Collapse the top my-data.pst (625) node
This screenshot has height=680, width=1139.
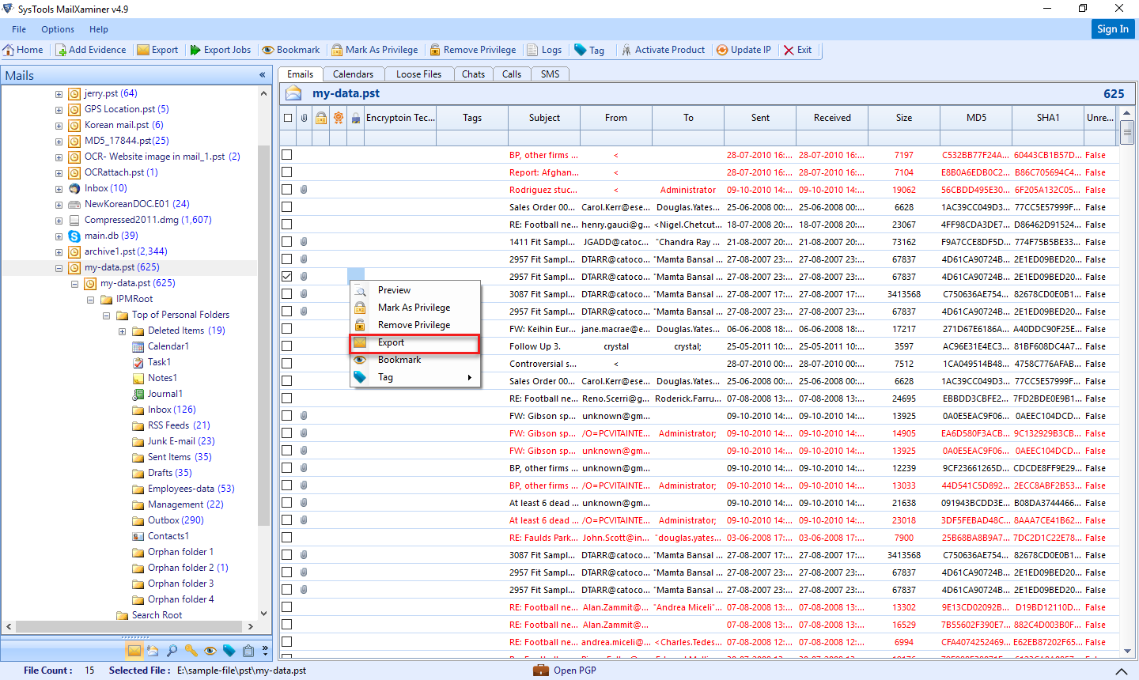click(59, 268)
